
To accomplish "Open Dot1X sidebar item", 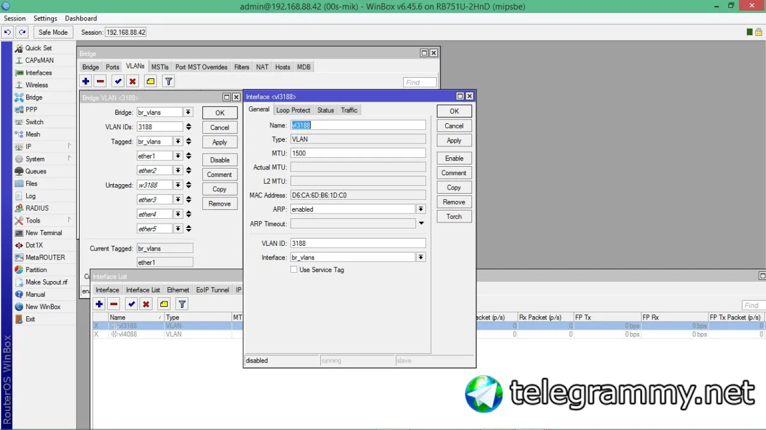I will (x=34, y=245).
